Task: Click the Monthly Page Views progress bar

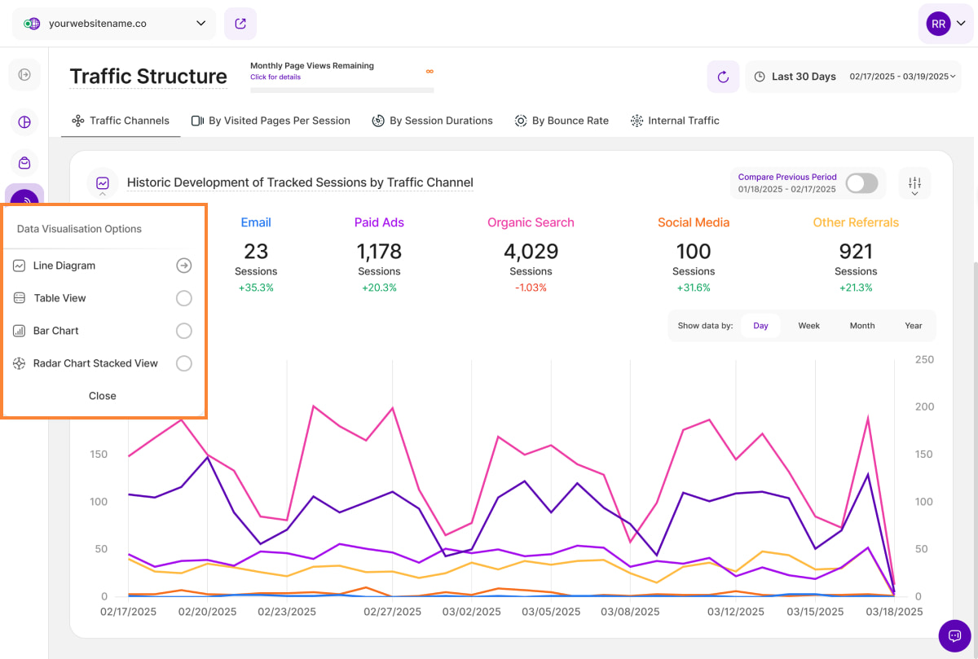Action: [x=342, y=90]
